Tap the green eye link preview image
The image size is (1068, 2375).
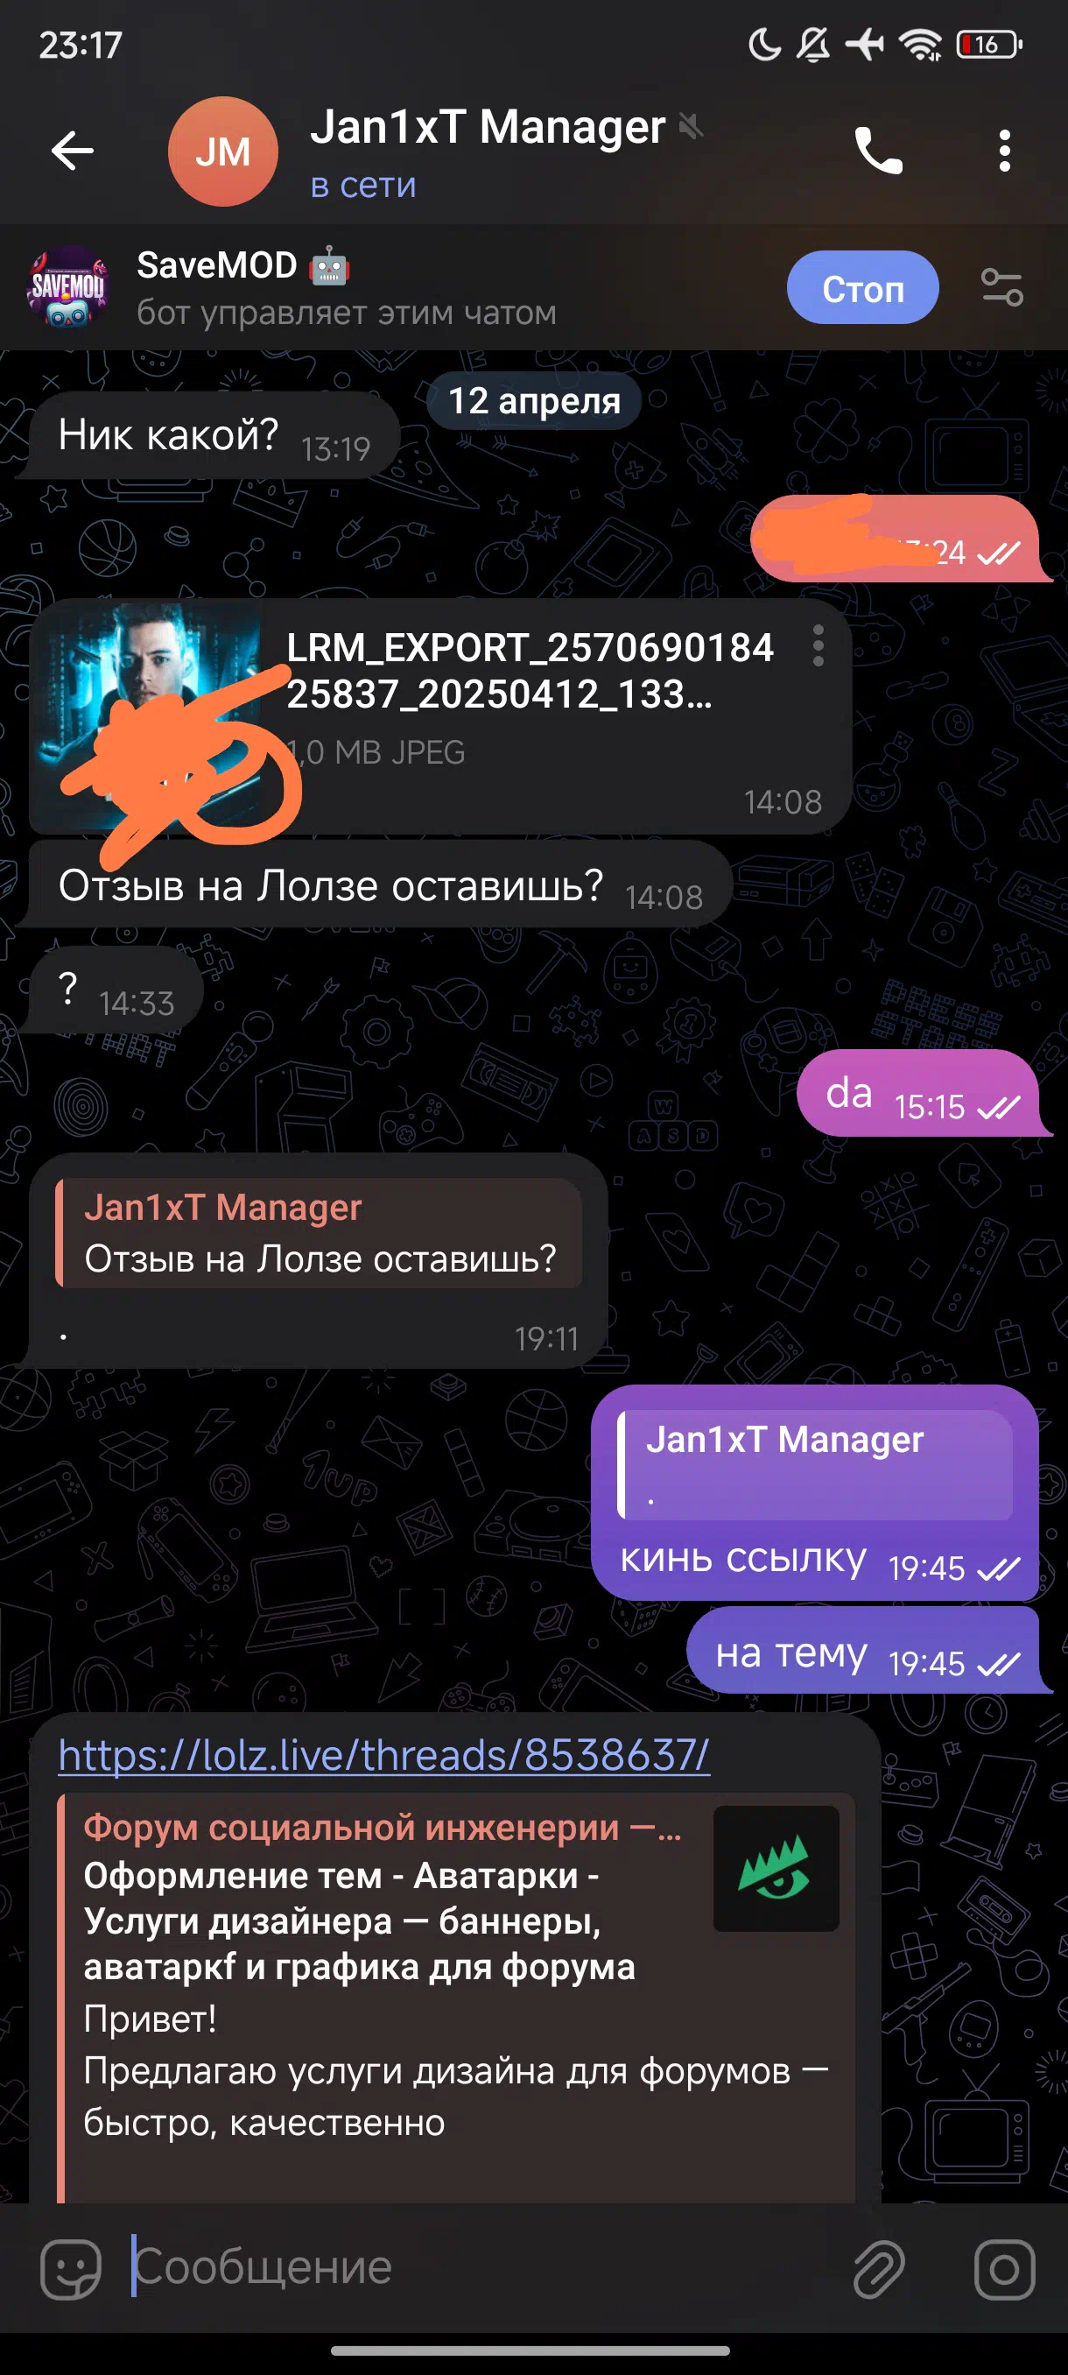click(x=776, y=1869)
